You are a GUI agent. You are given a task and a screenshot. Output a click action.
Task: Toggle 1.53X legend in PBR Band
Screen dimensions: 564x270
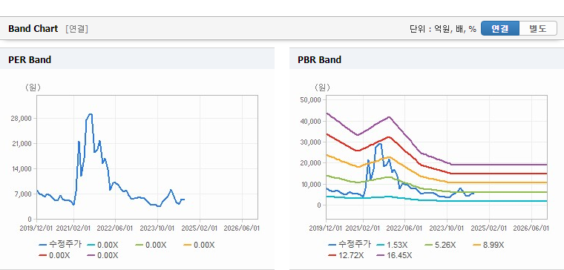pos(392,245)
